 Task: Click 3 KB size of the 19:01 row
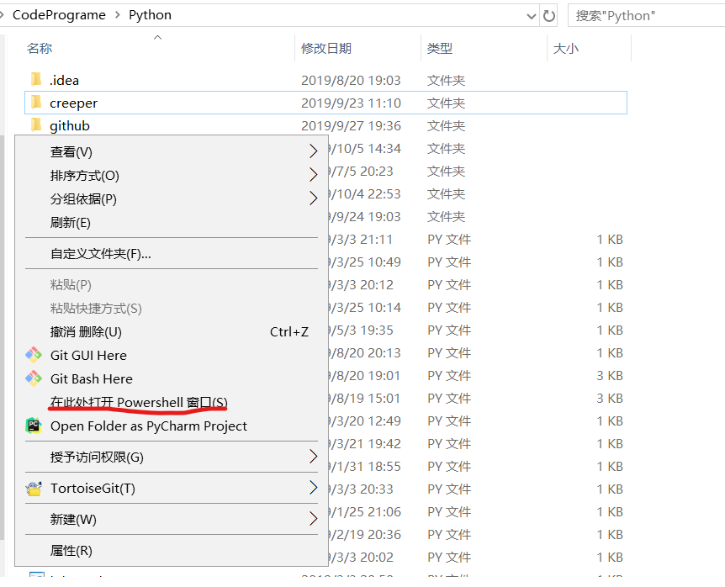(610, 375)
